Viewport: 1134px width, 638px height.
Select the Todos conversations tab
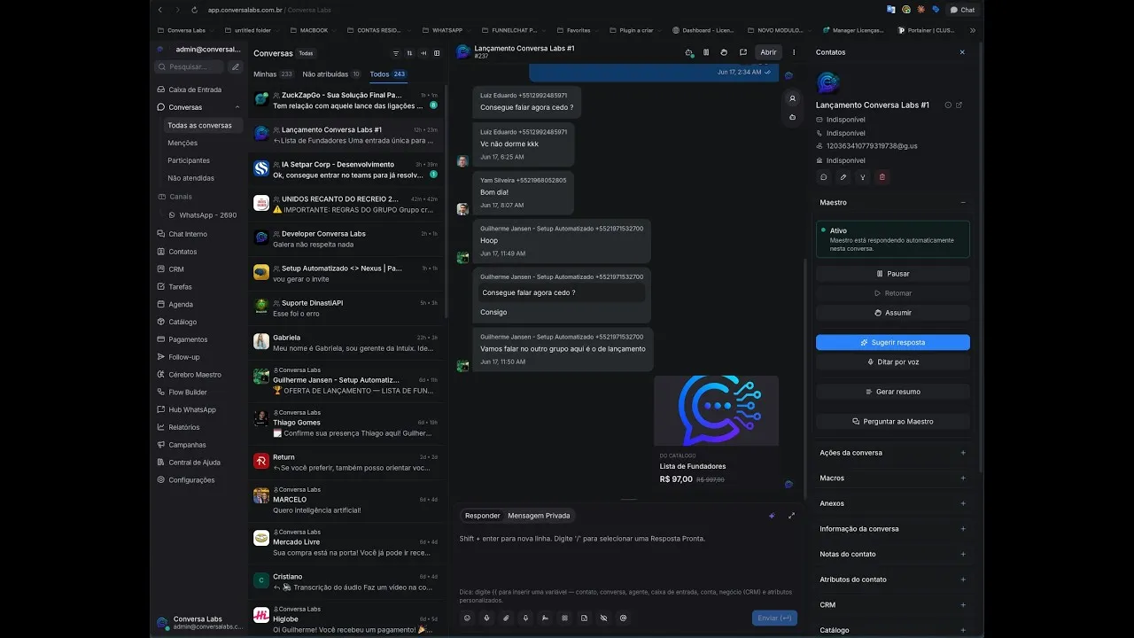(388, 74)
